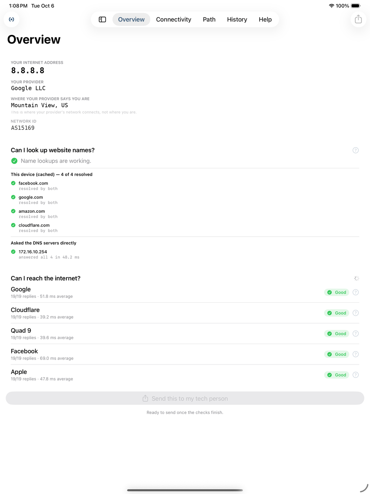Tap the Good badge for Quad 9

337,333
